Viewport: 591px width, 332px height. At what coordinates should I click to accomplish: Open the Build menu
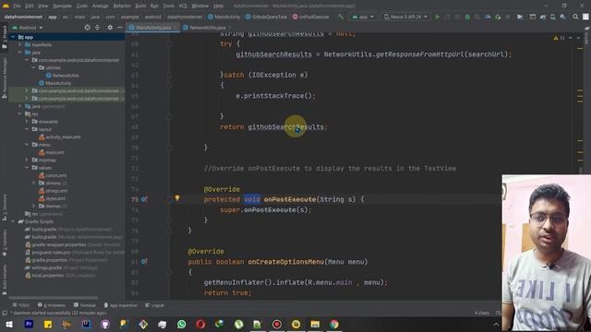tap(140, 6)
